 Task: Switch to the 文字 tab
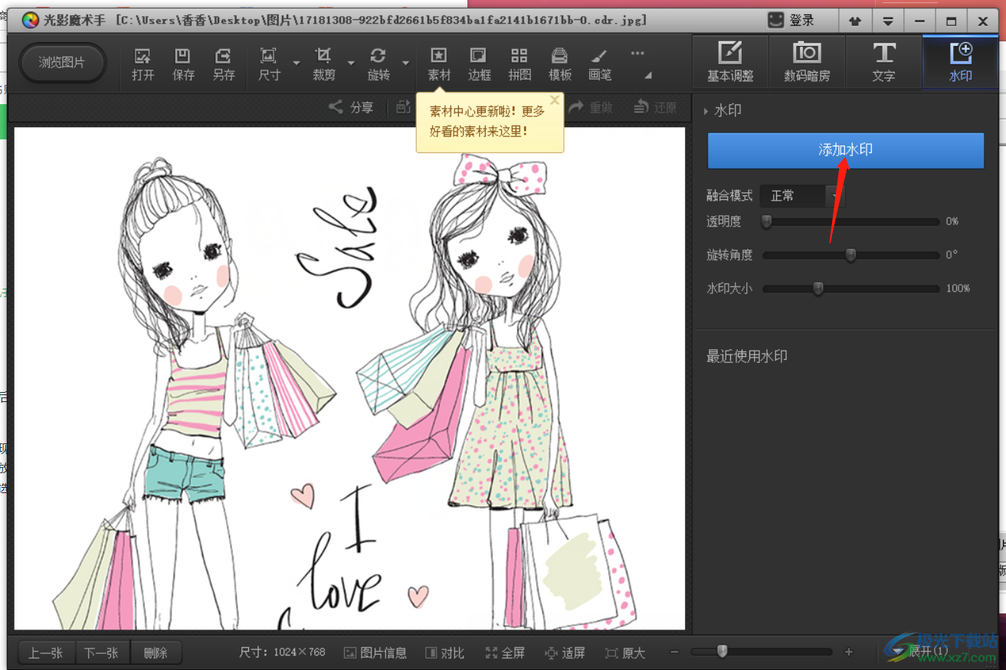pyautogui.click(x=883, y=62)
